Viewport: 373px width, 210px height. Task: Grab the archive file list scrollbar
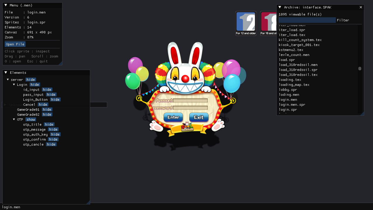click(x=360, y=69)
